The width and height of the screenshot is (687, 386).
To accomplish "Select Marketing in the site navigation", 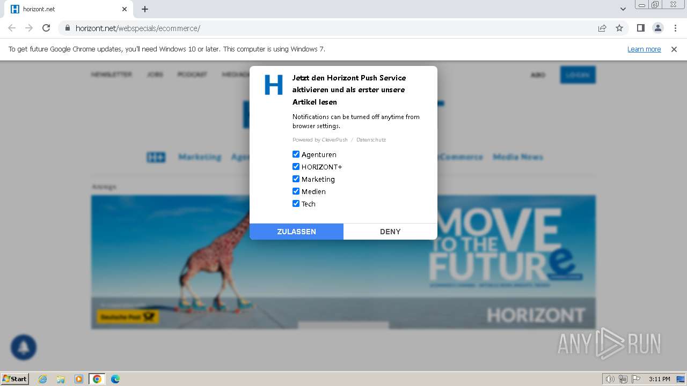I will click(x=200, y=157).
